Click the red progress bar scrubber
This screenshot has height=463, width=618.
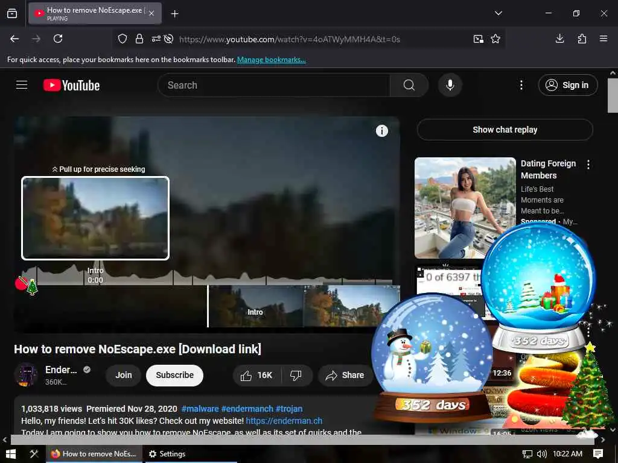click(21, 283)
